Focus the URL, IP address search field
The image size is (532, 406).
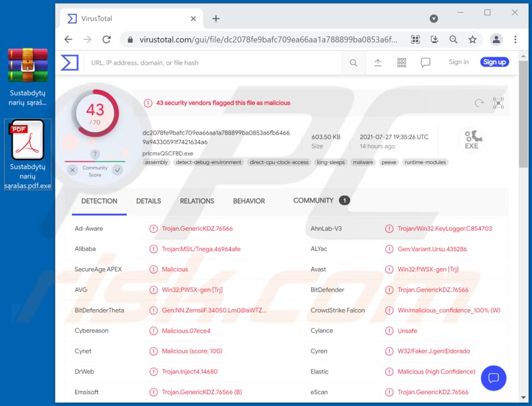(212, 63)
